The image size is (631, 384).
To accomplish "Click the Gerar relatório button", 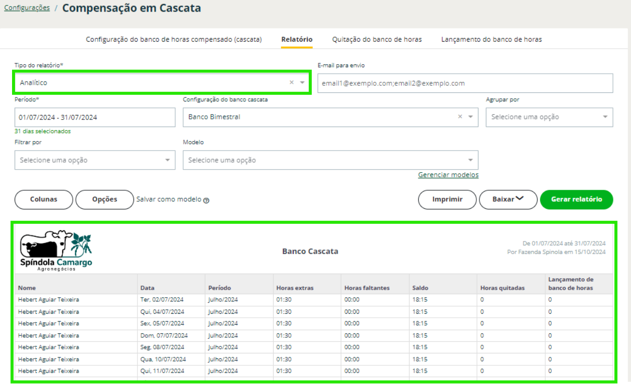I will point(576,199).
